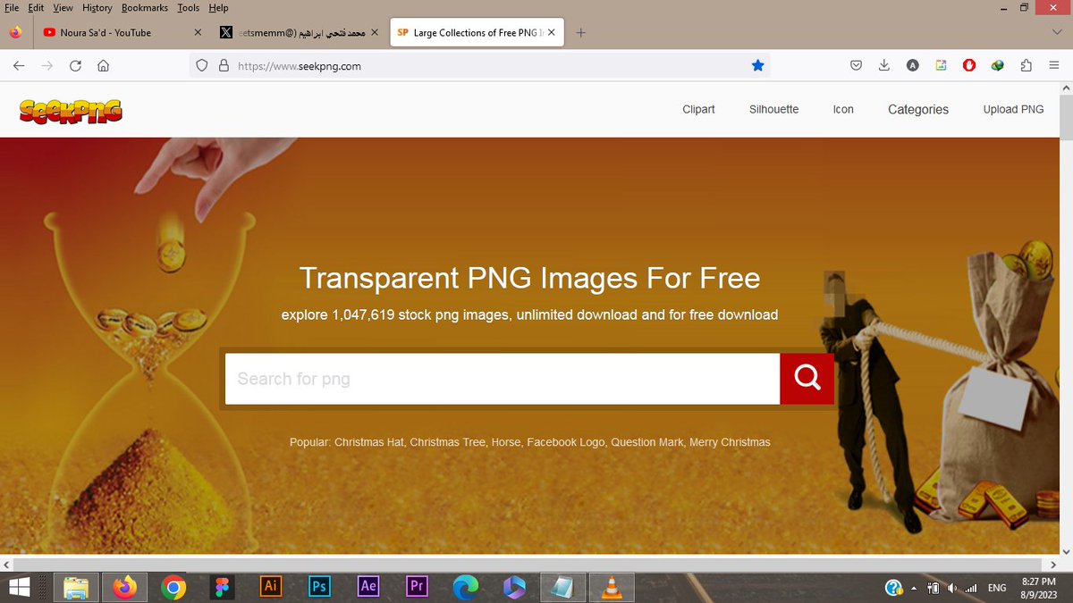Open Firefox View from the tab bar

pyautogui.click(x=15, y=32)
